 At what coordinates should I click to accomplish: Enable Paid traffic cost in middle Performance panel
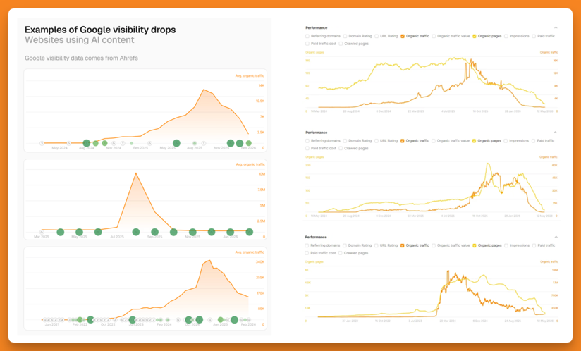point(307,149)
